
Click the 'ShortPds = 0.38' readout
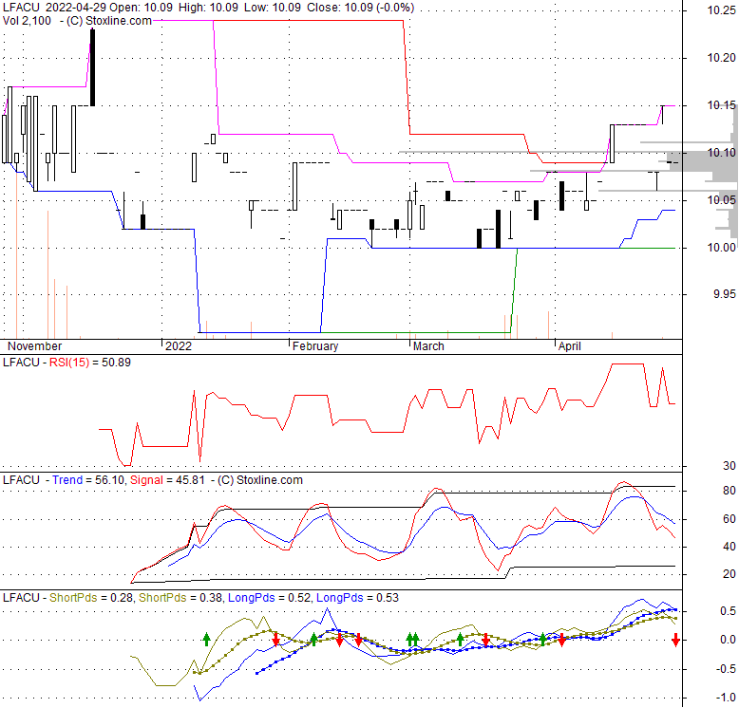click(x=180, y=598)
